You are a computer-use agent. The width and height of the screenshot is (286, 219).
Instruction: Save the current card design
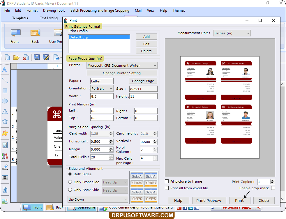36,57
